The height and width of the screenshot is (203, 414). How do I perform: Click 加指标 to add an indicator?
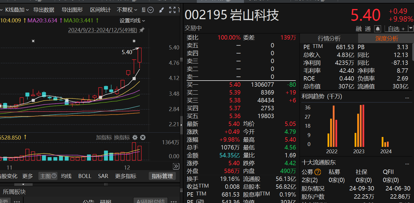pos(104,138)
